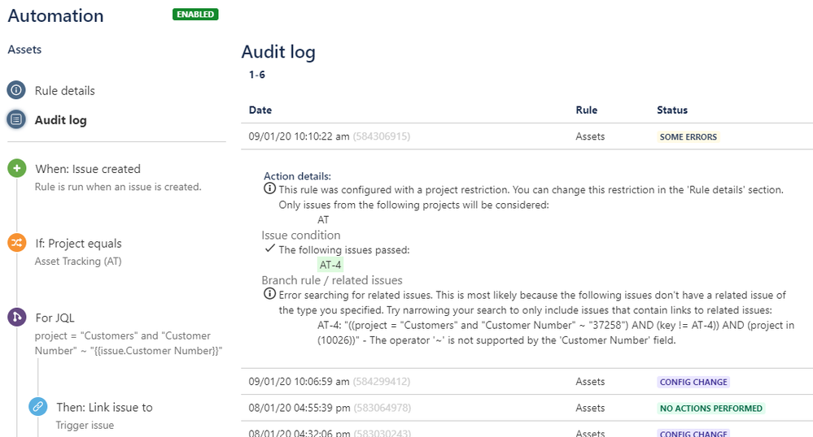813x437 pixels.
Task: Click the Audit log list icon
Action: 16,119
